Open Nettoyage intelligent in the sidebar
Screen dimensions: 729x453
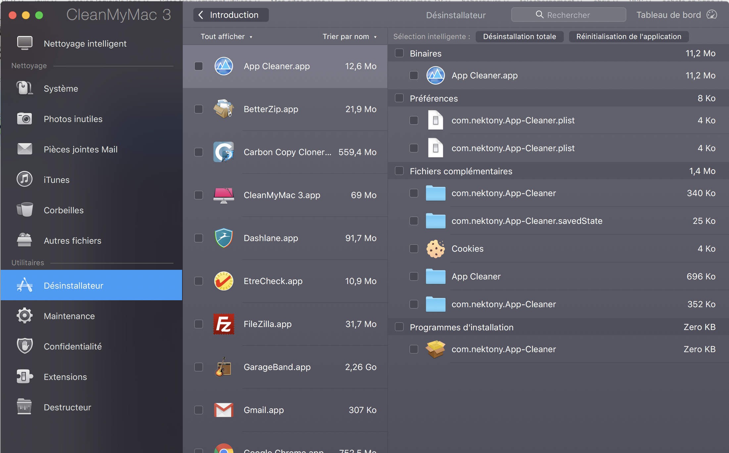tap(85, 44)
